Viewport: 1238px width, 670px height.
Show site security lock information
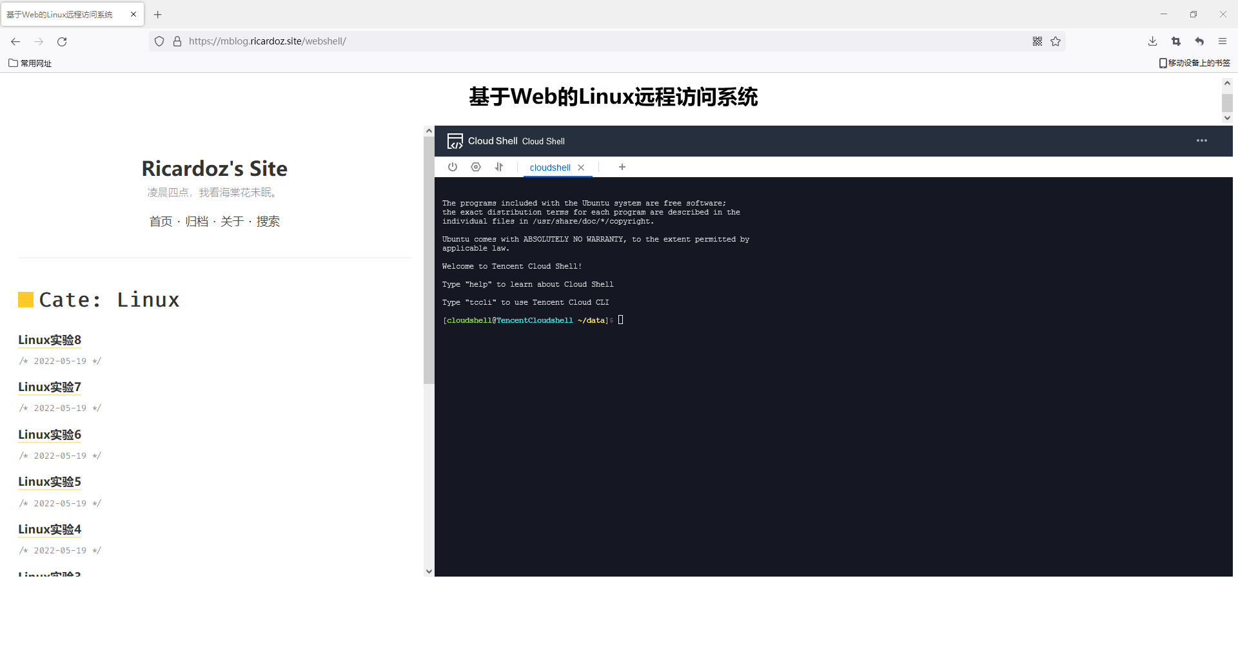click(177, 41)
